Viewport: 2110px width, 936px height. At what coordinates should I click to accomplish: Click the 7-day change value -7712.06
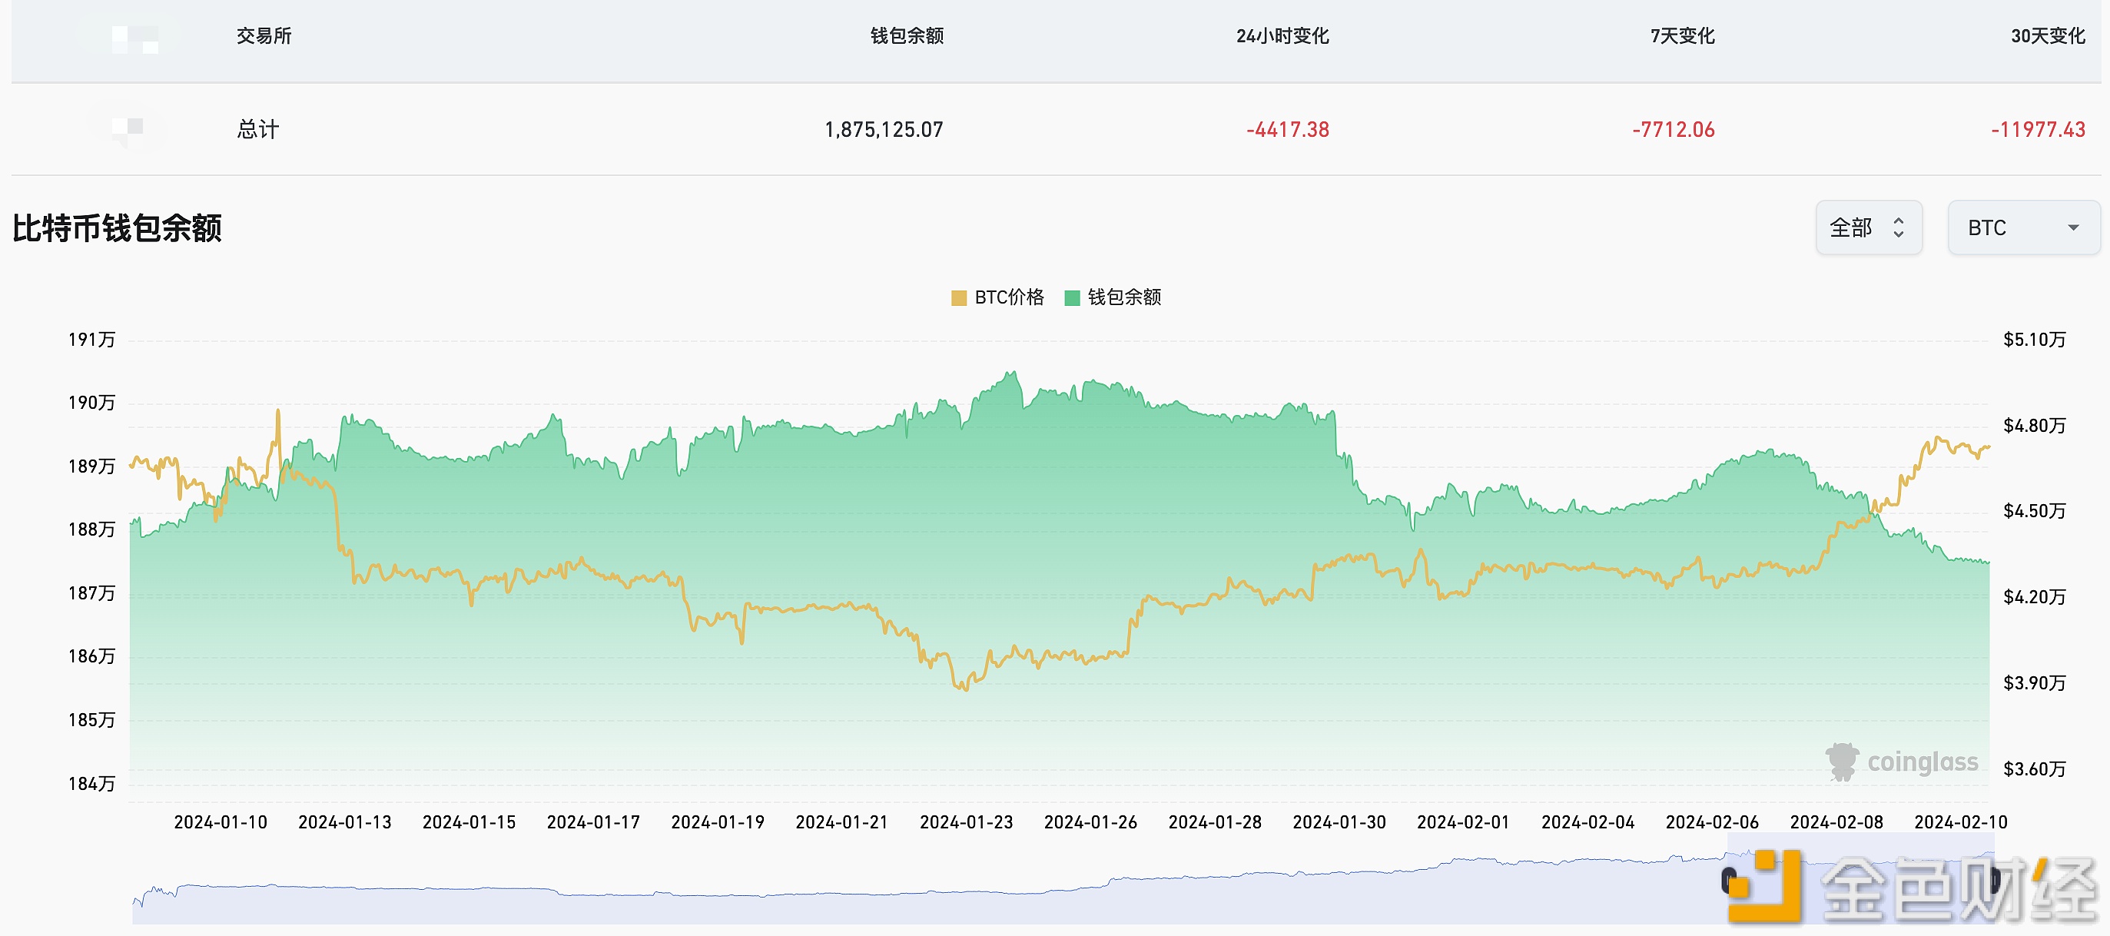point(1674,129)
